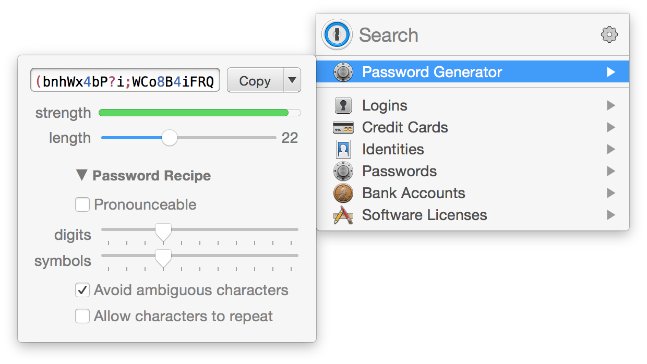
Task: Open the Bank Accounts menu entry
Action: click(x=413, y=193)
